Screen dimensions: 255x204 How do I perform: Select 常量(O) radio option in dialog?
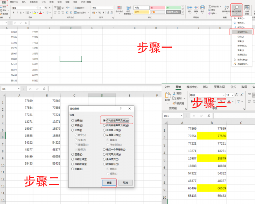click(x=77, y=125)
